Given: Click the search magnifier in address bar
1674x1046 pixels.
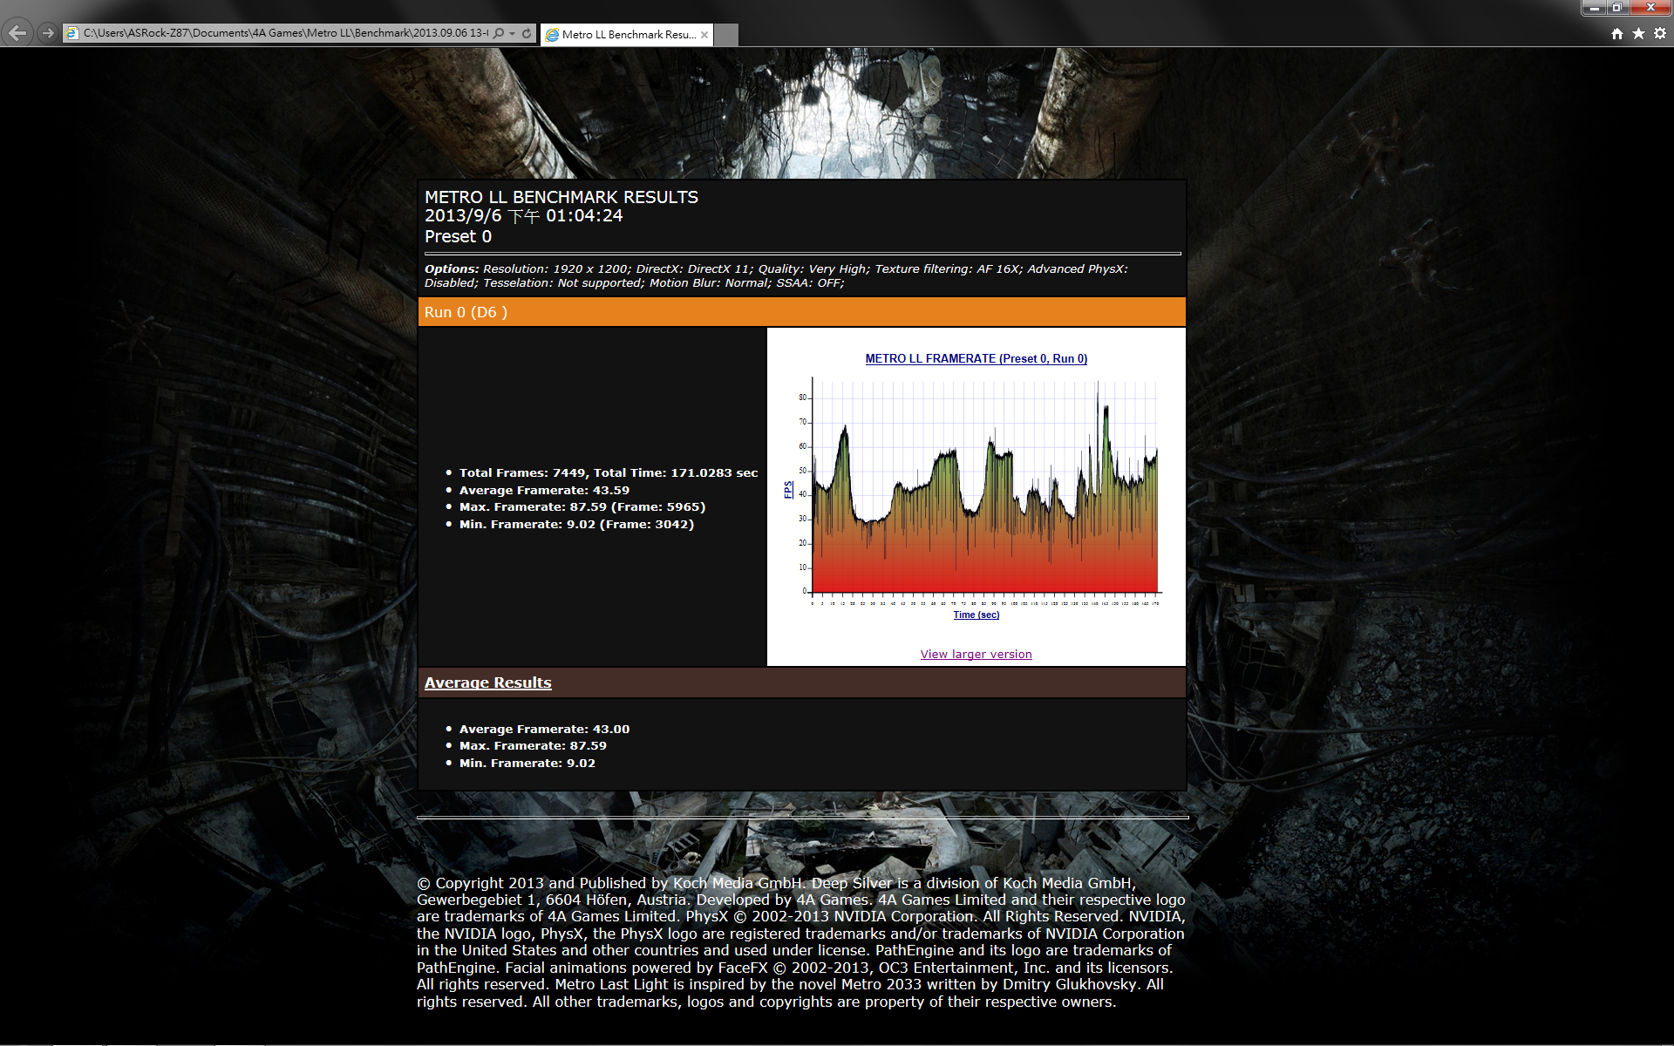Looking at the screenshot, I should click(x=499, y=33).
